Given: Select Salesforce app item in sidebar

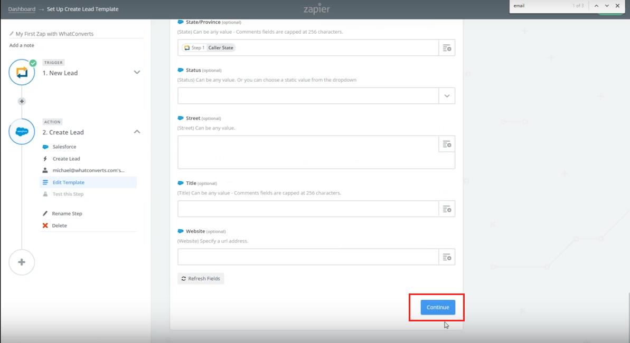Looking at the screenshot, I should pos(64,146).
